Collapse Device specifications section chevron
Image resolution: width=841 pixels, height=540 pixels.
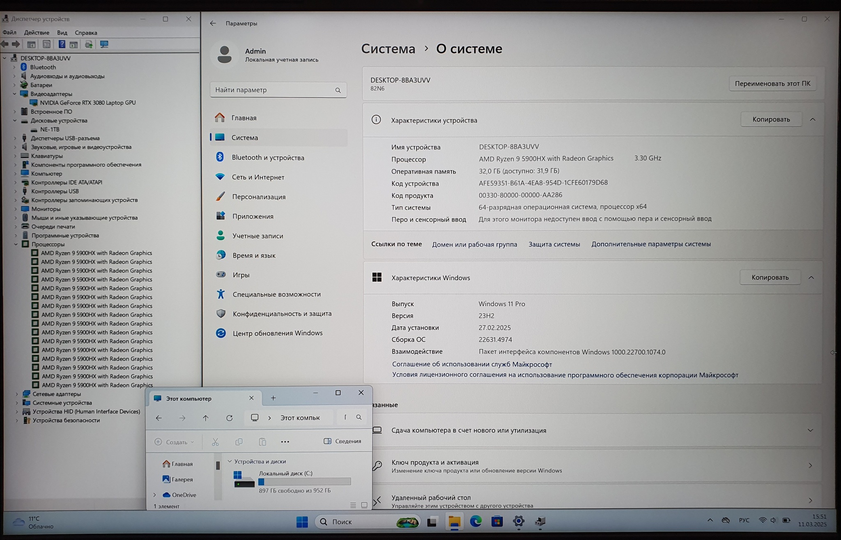[812, 119]
